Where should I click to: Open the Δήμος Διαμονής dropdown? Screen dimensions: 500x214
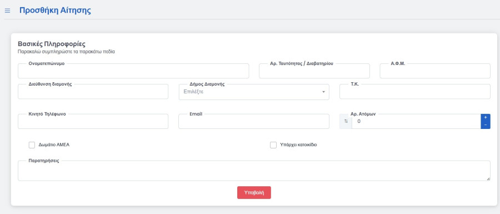pos(254,92)
